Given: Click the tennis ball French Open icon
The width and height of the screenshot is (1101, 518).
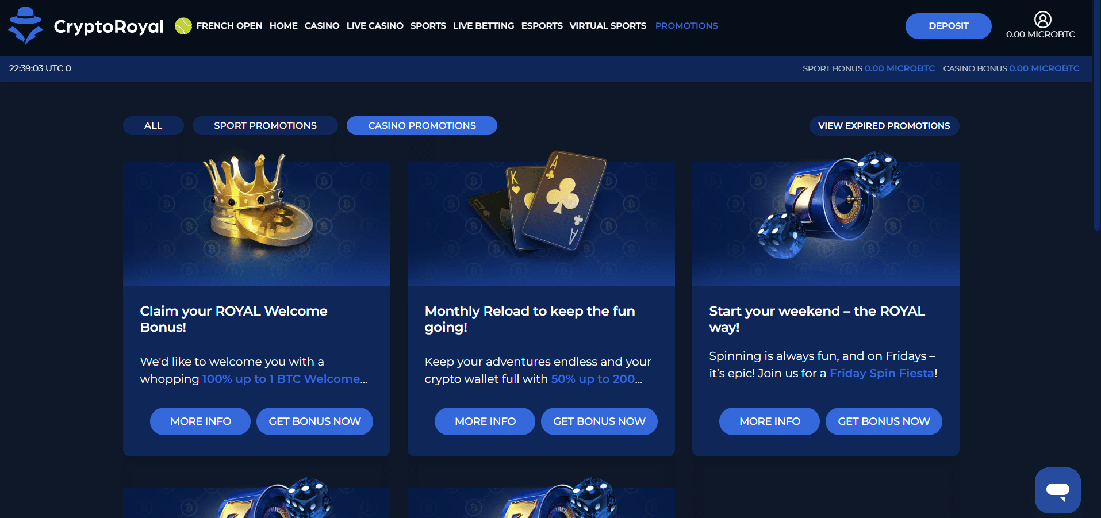Looking at the screenshot, I should (x=183, y=26).
